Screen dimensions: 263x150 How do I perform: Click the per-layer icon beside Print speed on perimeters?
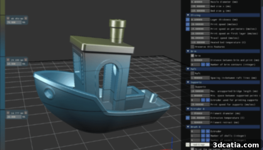coord(188,29)
